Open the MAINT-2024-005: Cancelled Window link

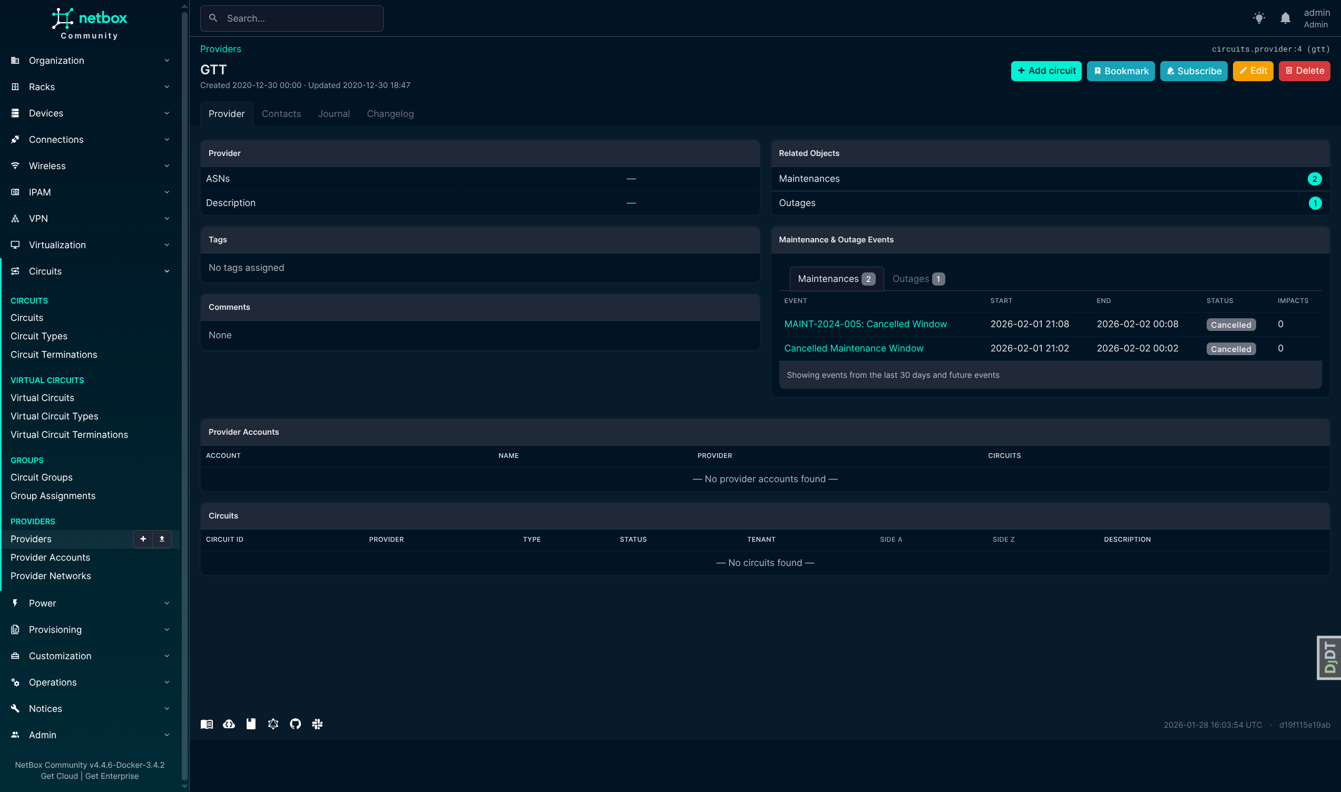(865, 324)
